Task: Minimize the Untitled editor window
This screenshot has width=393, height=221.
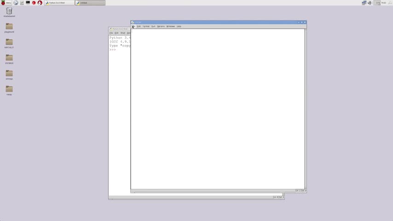Action: pos(299,22)
